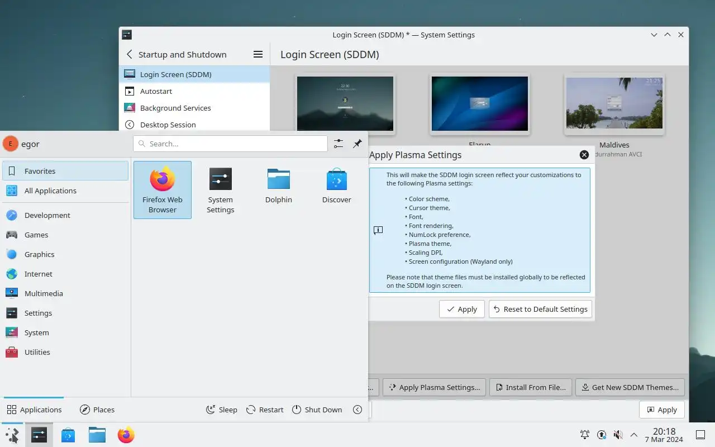The width and height of the screenshot is (715, 447).
Task: Click Get New SDDM Themes... button
Action: point(630,387)
